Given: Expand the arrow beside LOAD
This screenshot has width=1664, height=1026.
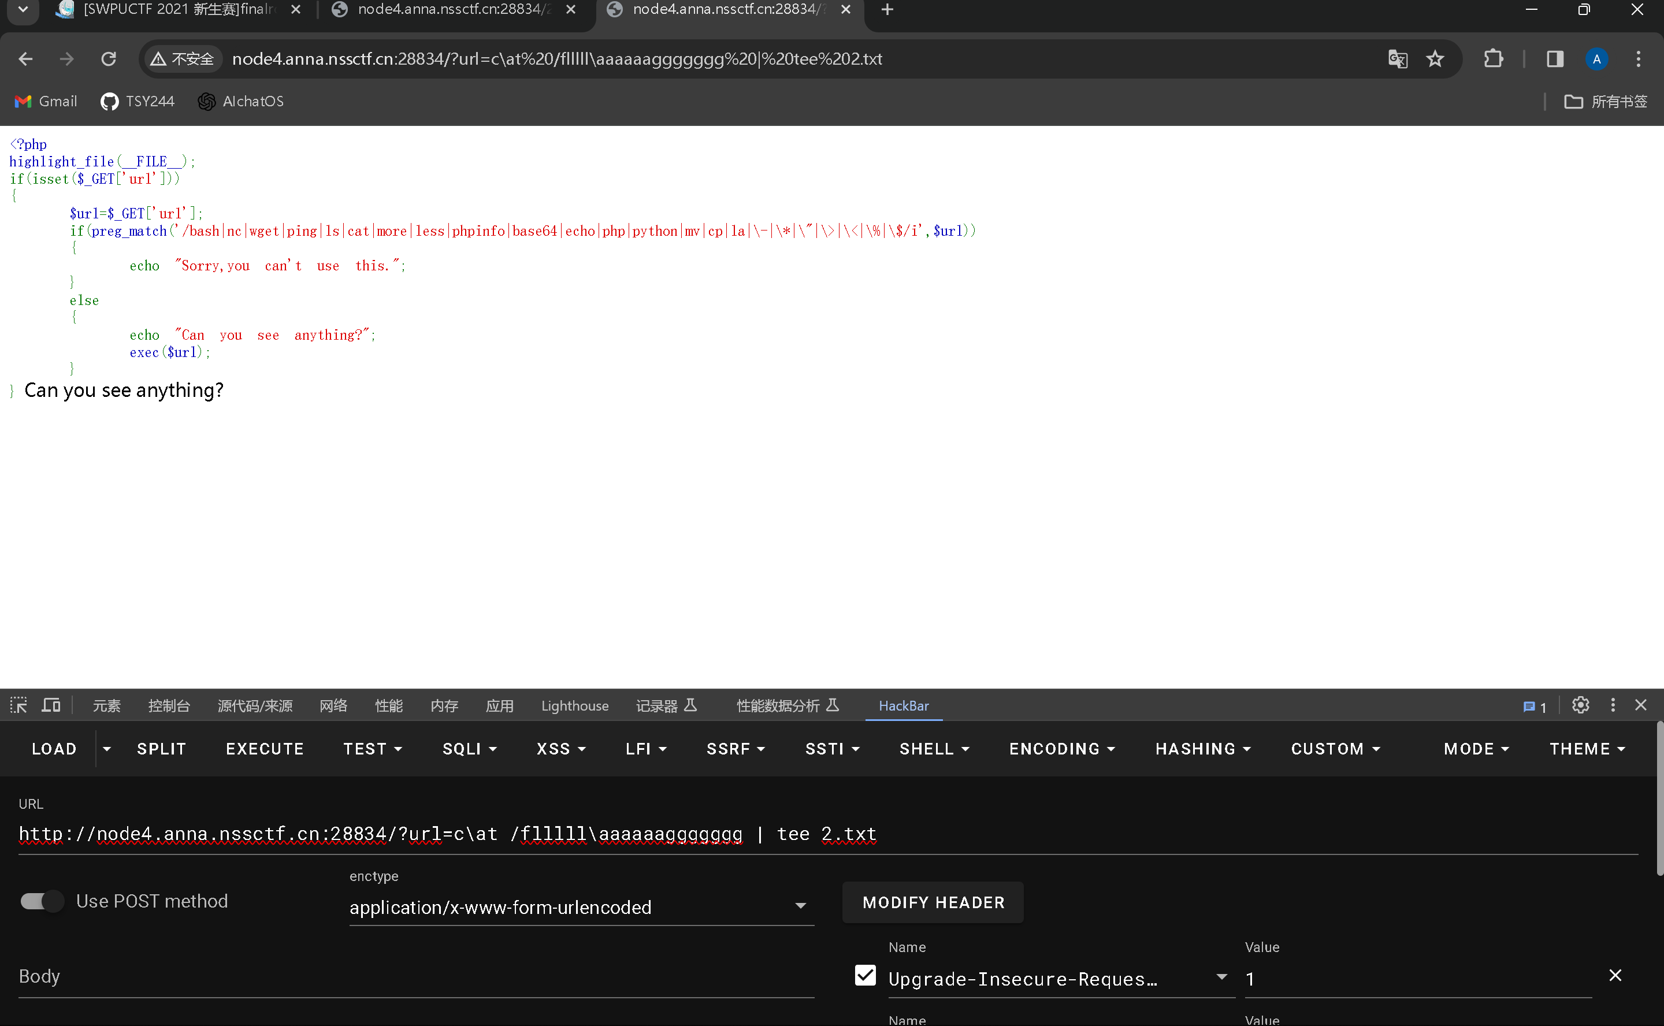Looking at the screenshot, I should (106, 749).
